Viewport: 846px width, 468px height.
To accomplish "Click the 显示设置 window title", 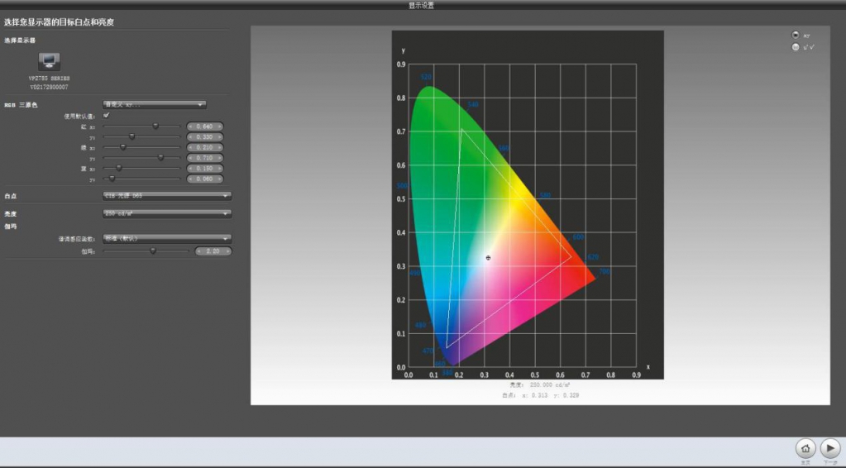I will coord(422,5).
